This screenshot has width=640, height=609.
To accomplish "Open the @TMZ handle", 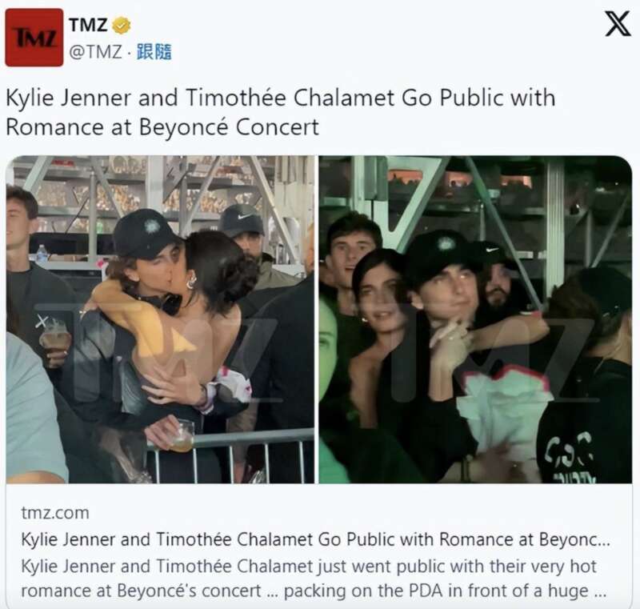I will tap(95, 52).
